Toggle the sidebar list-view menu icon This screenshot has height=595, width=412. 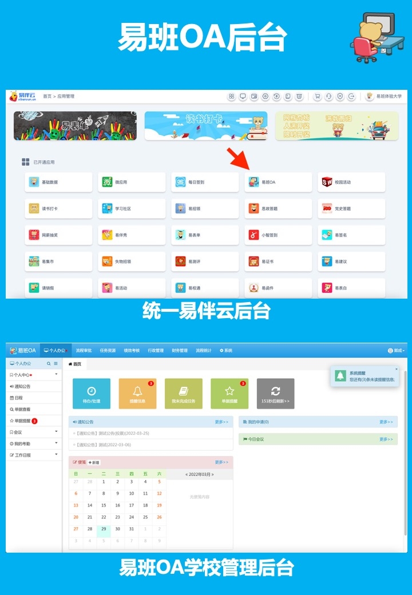click(x=56, y=363)
